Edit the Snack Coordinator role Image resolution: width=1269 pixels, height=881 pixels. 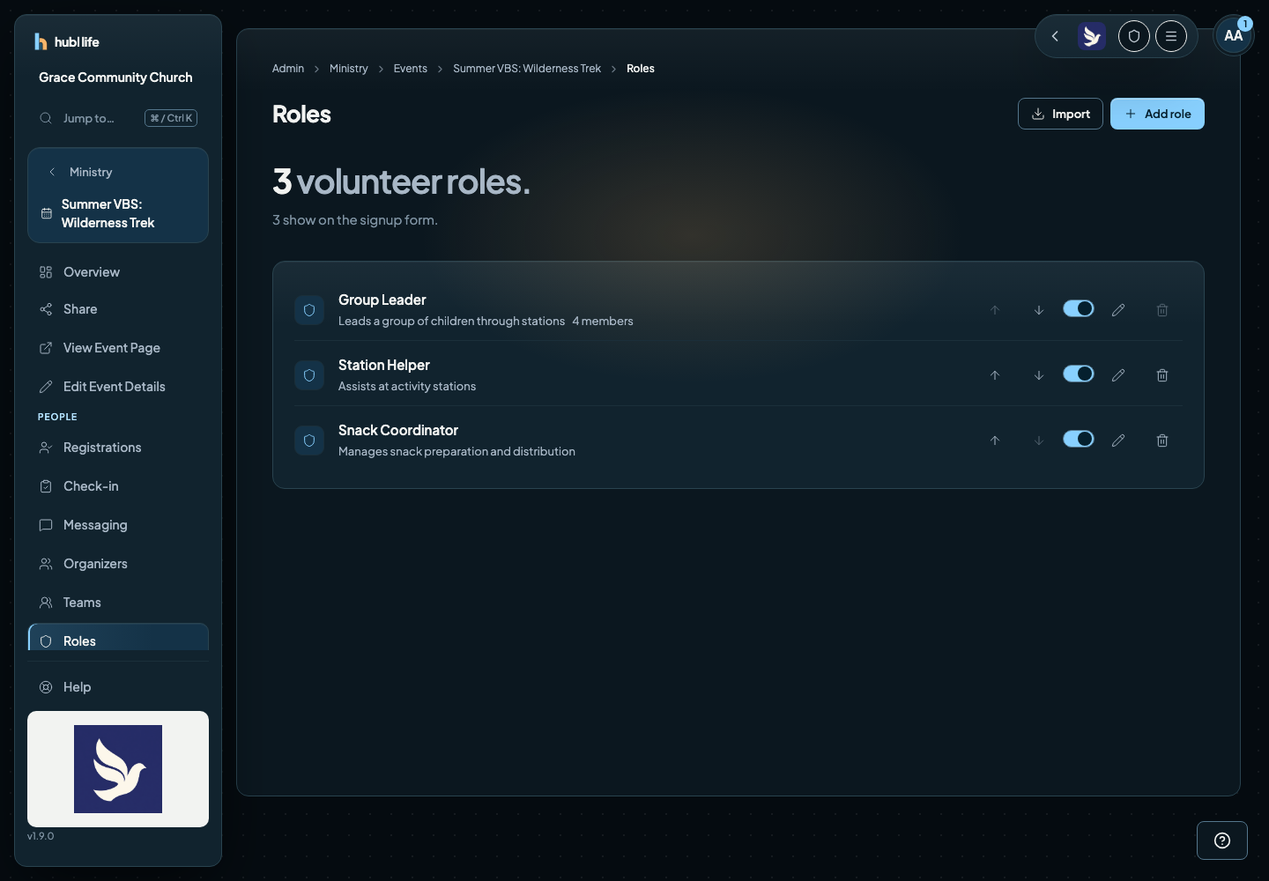[x=1118, y=440]
